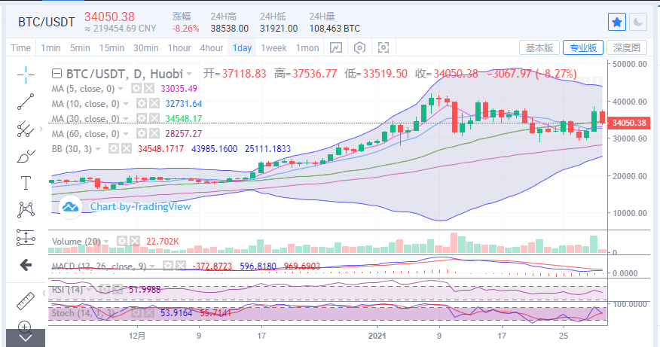
Task: Switch to night mode with moon icon
Action: point(638,22)
